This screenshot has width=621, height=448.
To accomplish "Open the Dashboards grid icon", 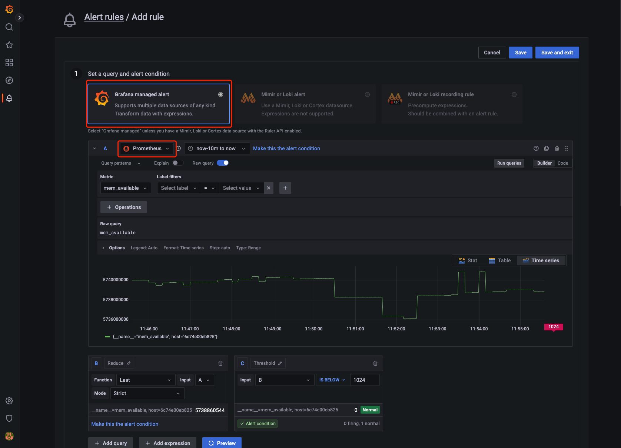I will click(9, 63).
